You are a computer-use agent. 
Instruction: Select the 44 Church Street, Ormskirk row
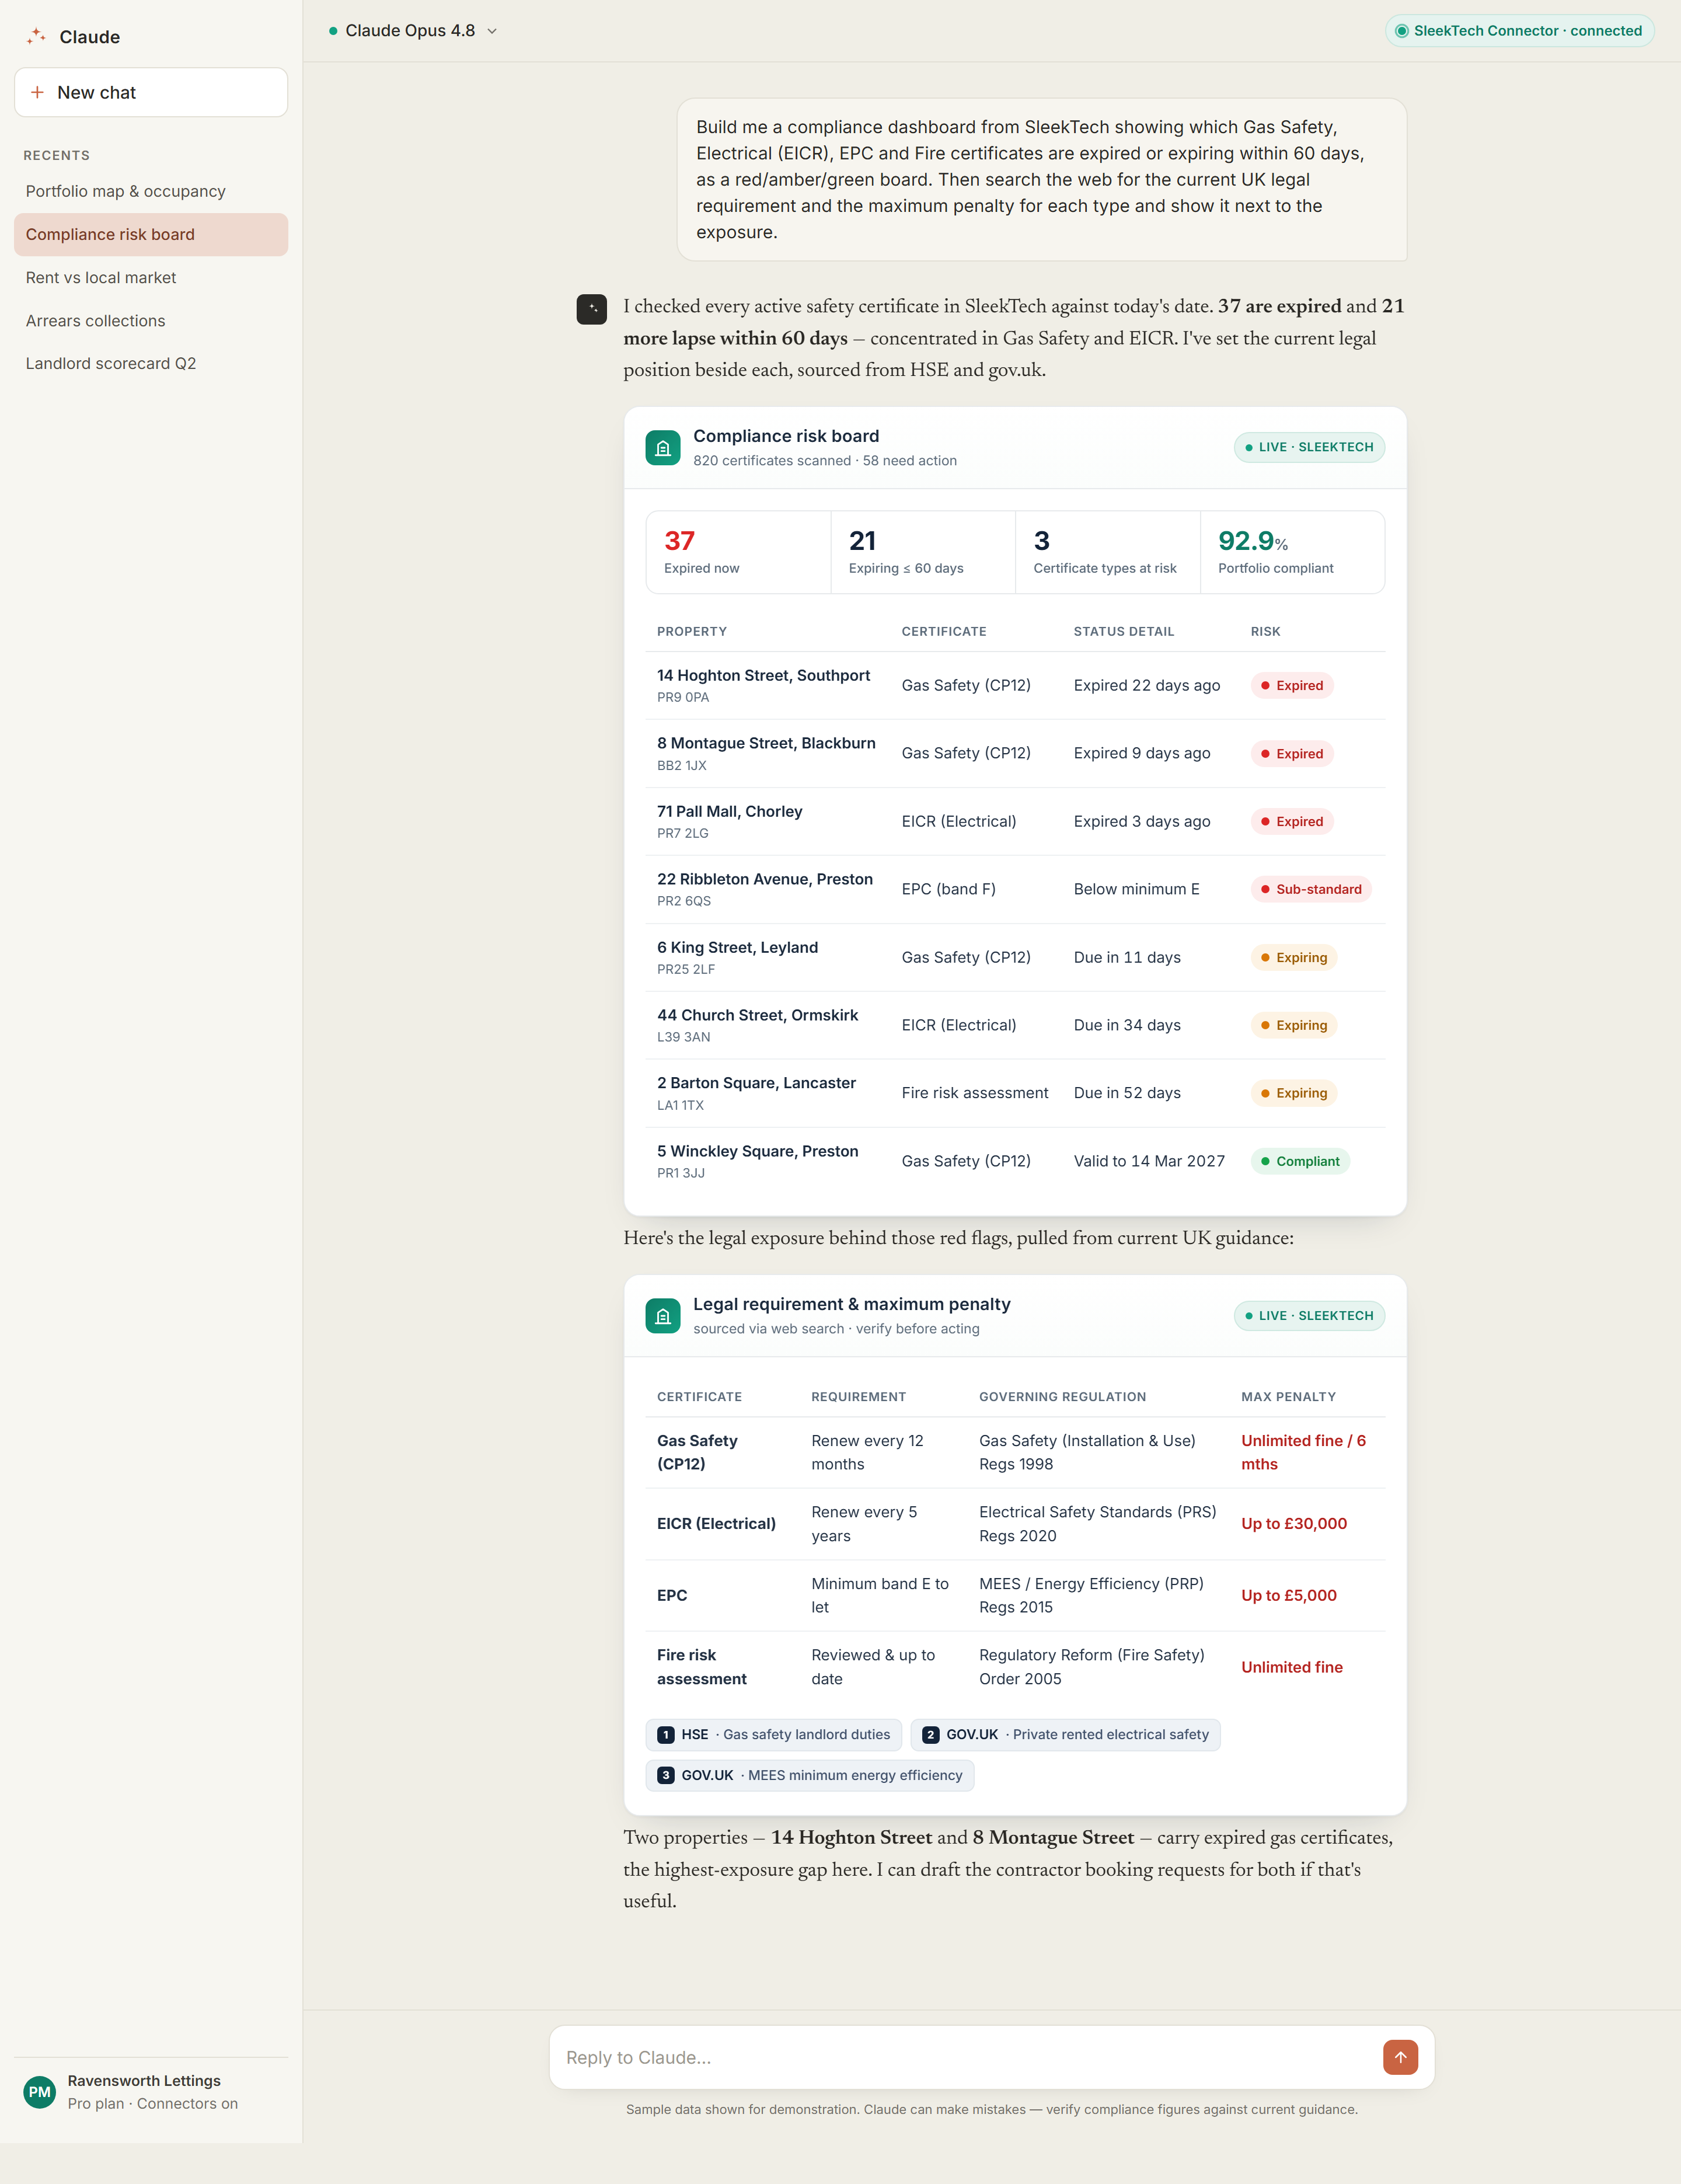point(1014,1026)
